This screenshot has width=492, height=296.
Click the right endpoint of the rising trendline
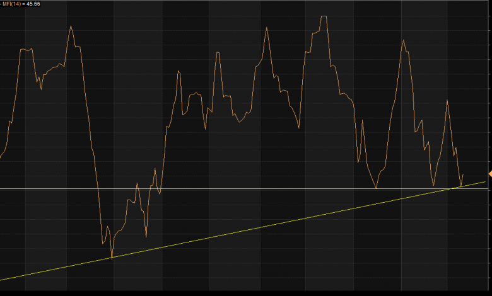click(x=486, y=181)
